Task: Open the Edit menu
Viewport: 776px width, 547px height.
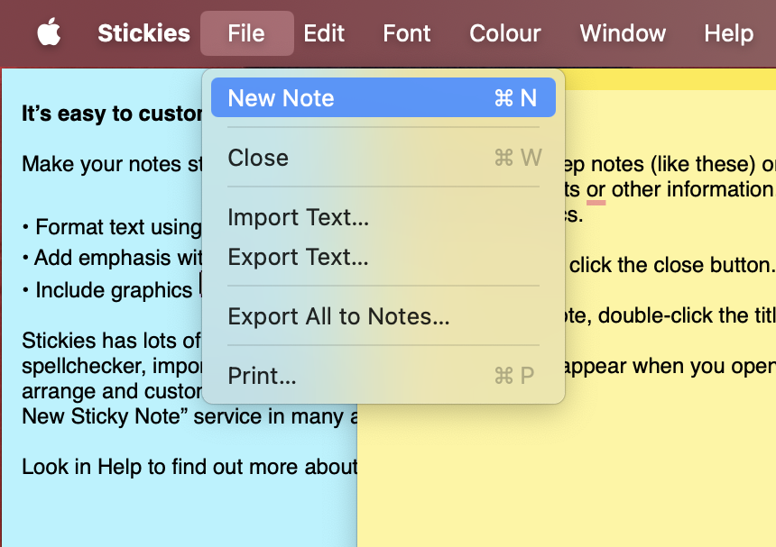Action: 324,33
